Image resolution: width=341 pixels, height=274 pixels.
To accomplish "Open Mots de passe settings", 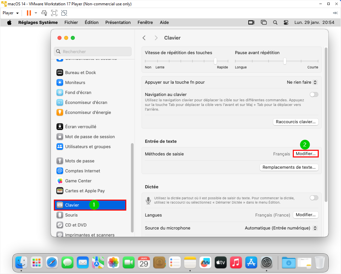I will coord(75,161).
